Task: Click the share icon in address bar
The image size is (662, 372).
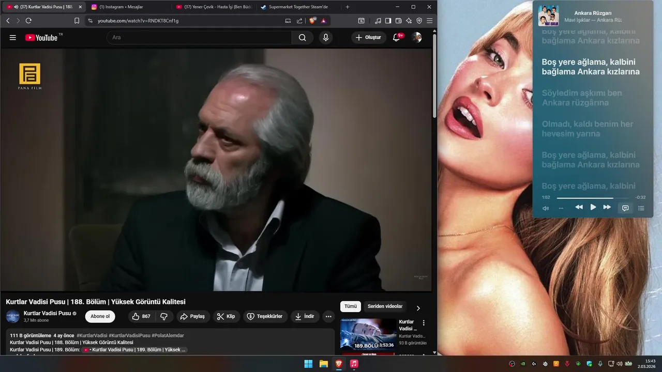Action: (299, 21)
